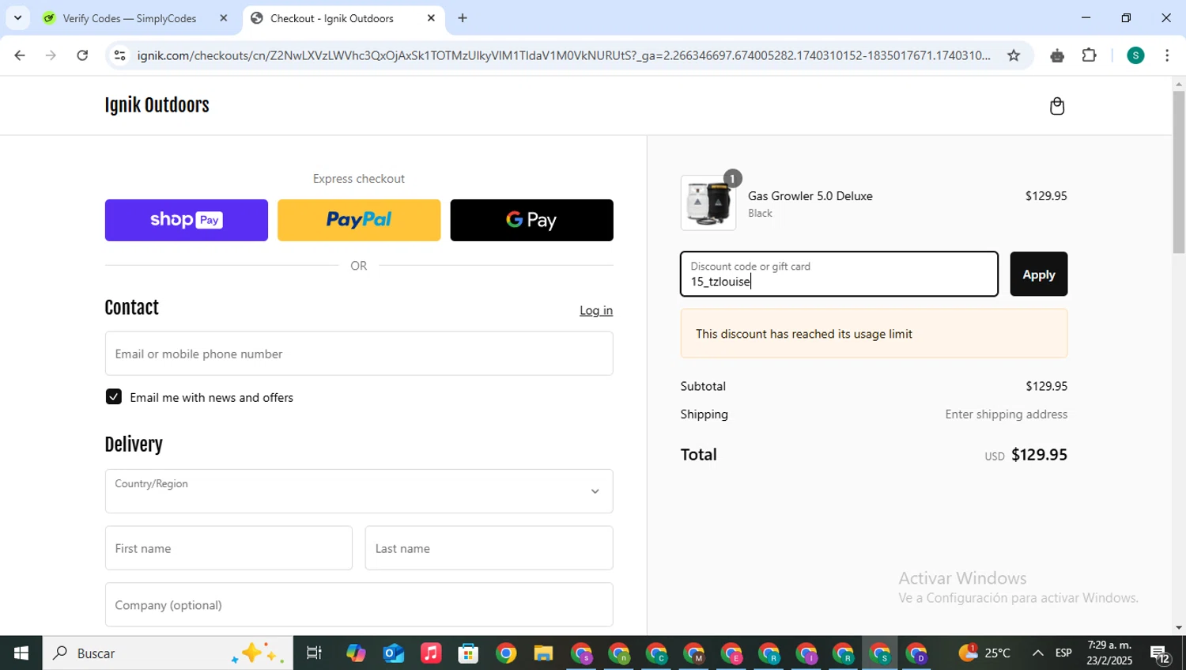Click the Company (optional) field

(x=359, y=605)
